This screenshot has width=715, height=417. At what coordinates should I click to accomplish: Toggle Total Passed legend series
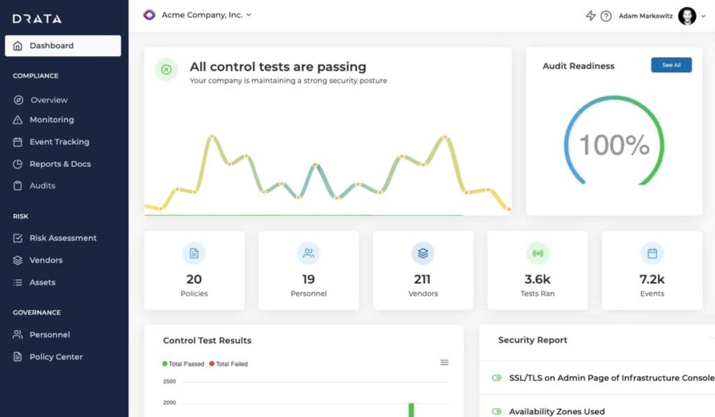click(x=184, y=364)
